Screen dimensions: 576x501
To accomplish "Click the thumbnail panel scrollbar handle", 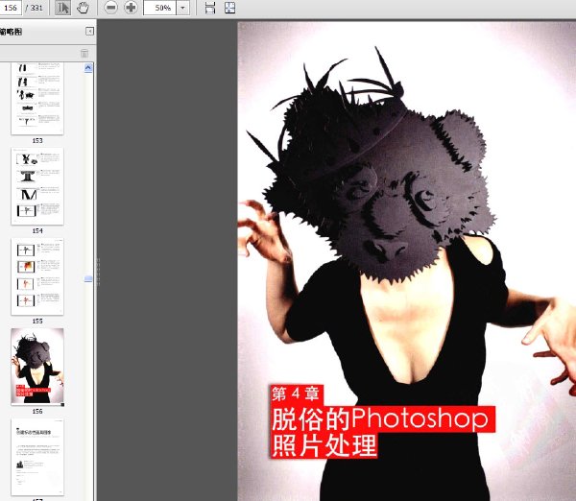I will [x=88, y=279].
